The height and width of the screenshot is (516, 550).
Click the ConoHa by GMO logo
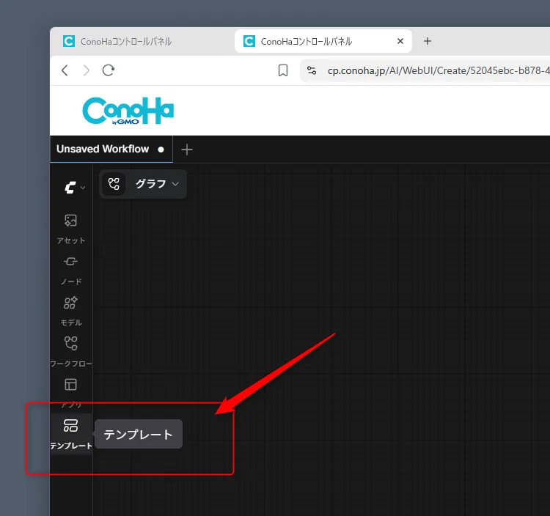(128, 111)
